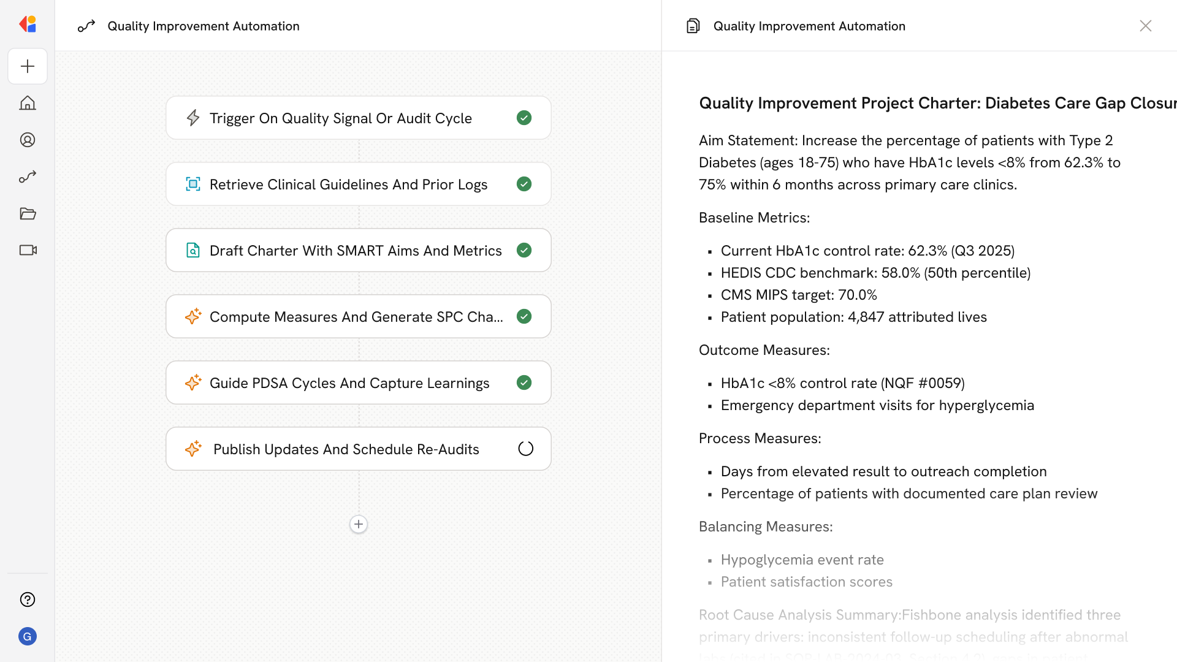Close the Quality Improvement Automation document panel
The image size is (1177, 662).
click(1145, 26)
